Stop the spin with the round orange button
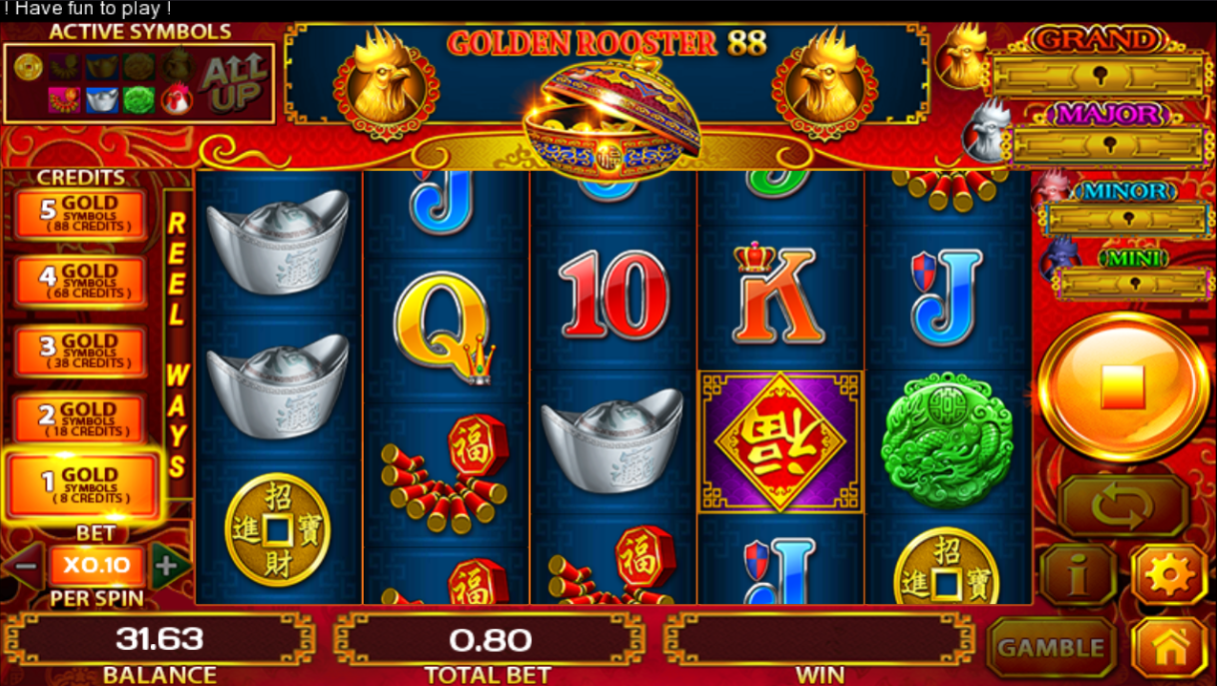1217x686 pixels. (1123, 386)
